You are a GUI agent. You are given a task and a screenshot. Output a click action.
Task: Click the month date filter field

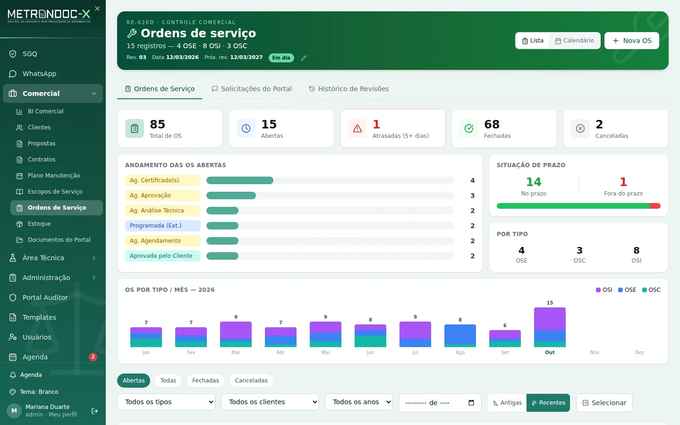(440, 403)
